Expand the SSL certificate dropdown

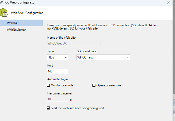[x=103, y=57]
